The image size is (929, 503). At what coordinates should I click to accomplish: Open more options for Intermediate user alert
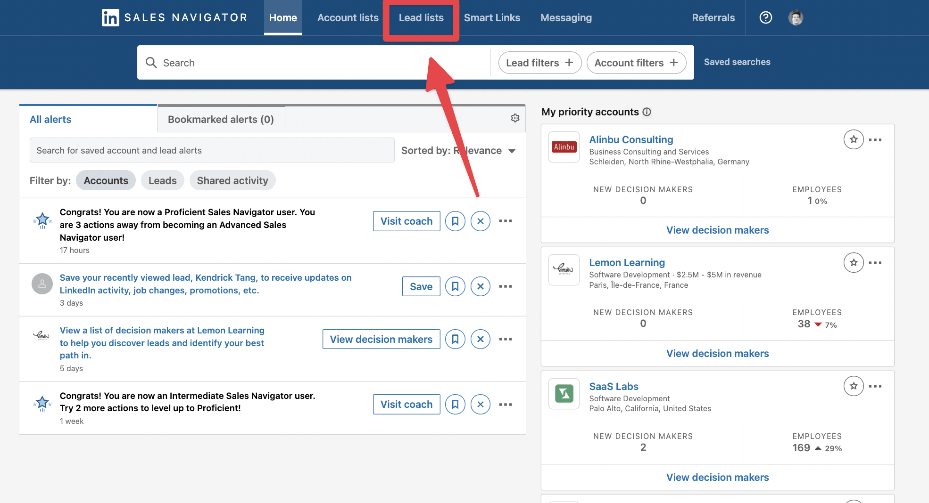tap(506, 405)
